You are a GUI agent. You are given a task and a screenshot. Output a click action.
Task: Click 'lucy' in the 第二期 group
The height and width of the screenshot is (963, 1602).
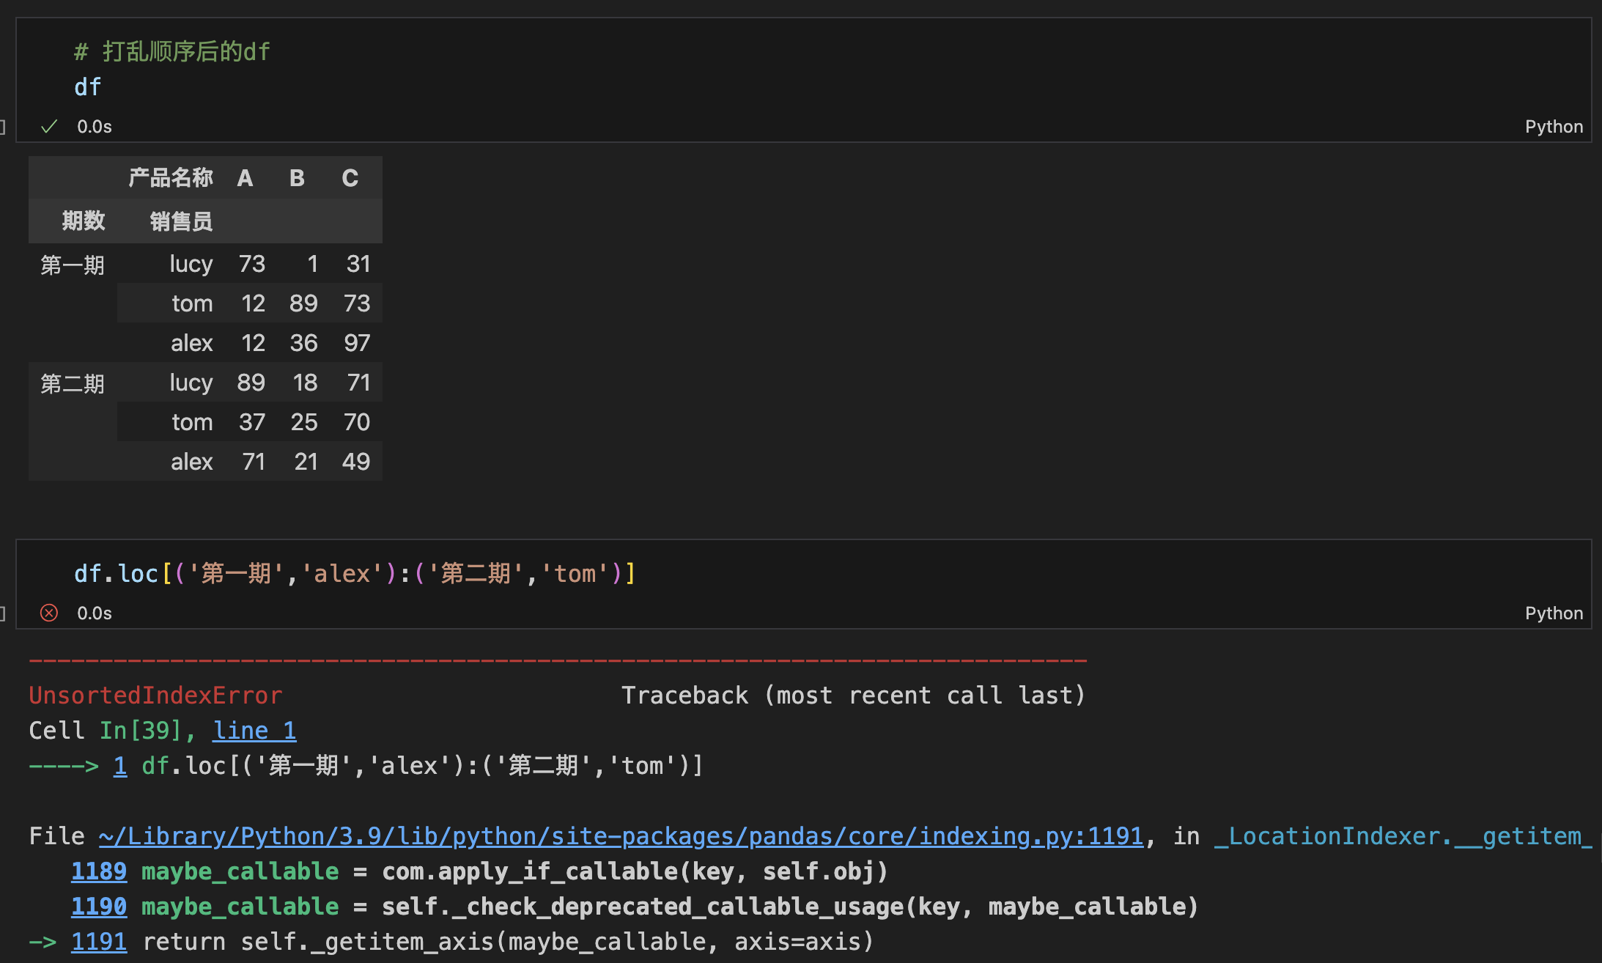point(191,383)
